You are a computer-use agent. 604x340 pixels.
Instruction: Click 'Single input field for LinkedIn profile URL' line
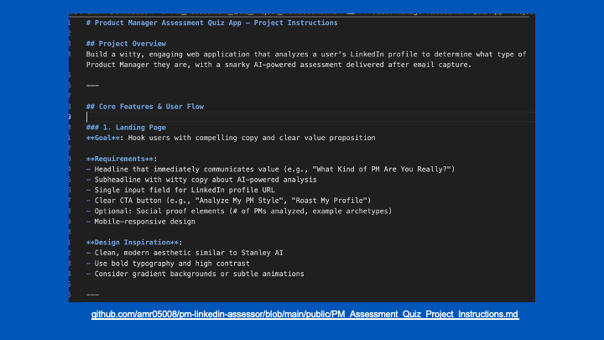(x=180, y=190)
